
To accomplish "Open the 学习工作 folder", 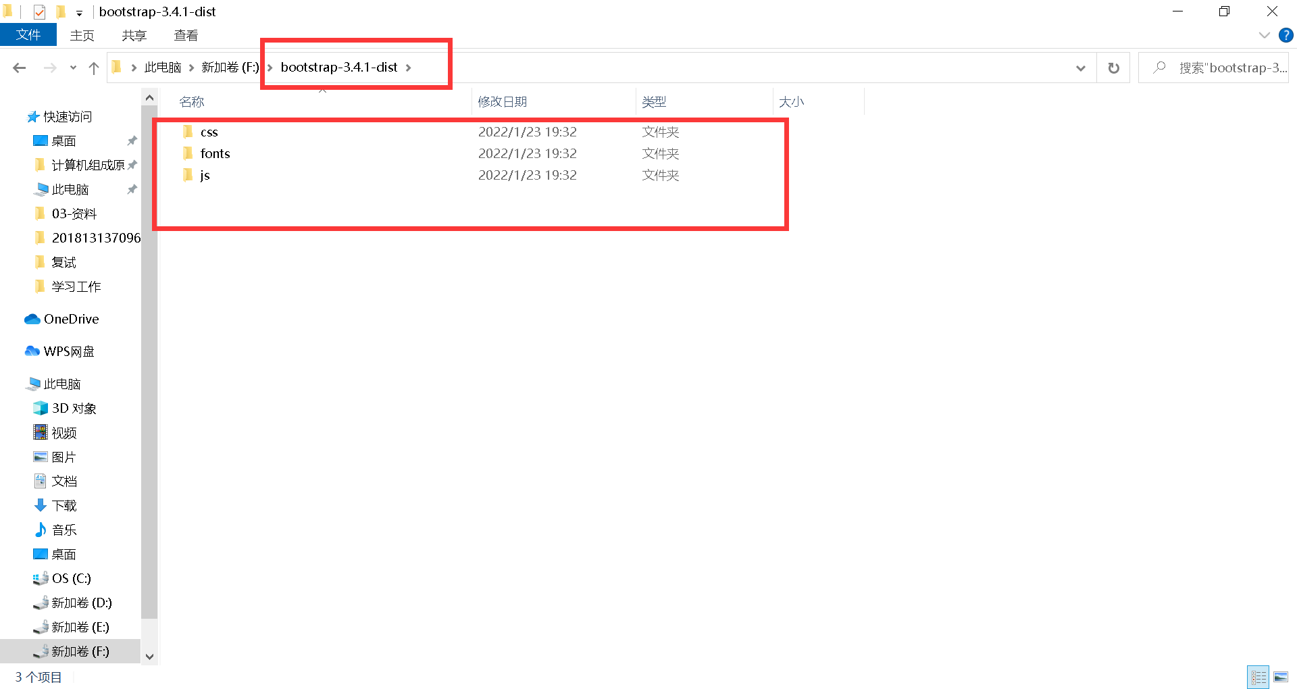I will (76, 286).
